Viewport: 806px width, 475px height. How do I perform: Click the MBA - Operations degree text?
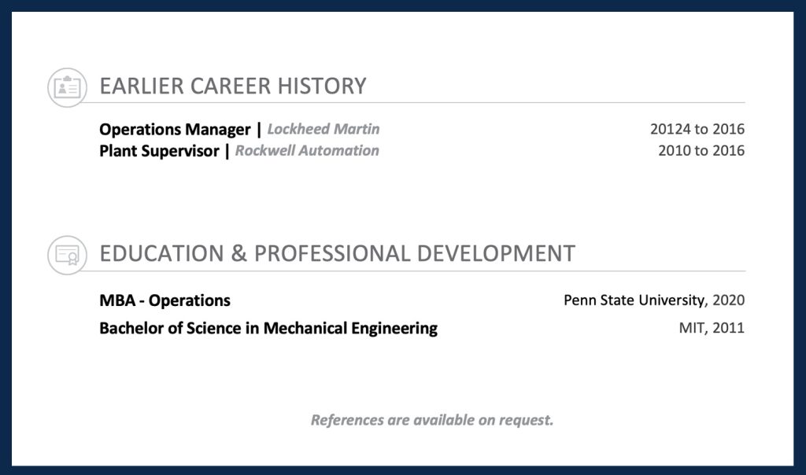165,300
